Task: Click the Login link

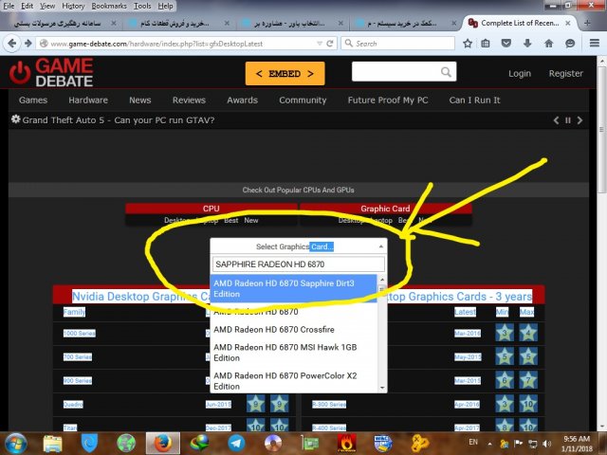Action: click(x=520, y=73)
